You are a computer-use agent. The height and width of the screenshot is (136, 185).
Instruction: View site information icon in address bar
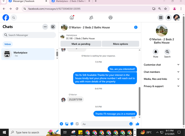point(25,9)
